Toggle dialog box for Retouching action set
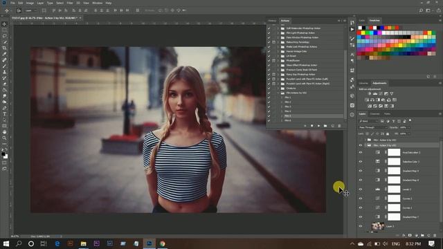Screen dimensions: 443x249 click(x=273, y=42)
